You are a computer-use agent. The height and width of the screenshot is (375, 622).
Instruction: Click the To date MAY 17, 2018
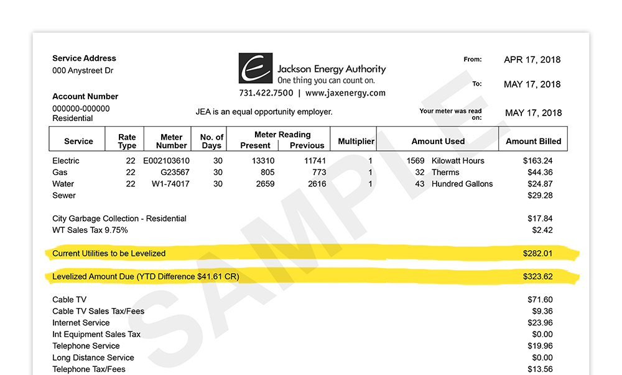(532, 84)
